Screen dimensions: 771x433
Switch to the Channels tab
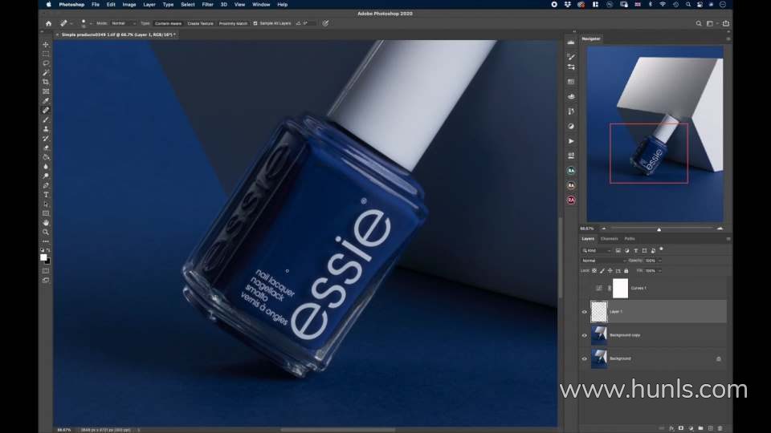click(610, 239)
